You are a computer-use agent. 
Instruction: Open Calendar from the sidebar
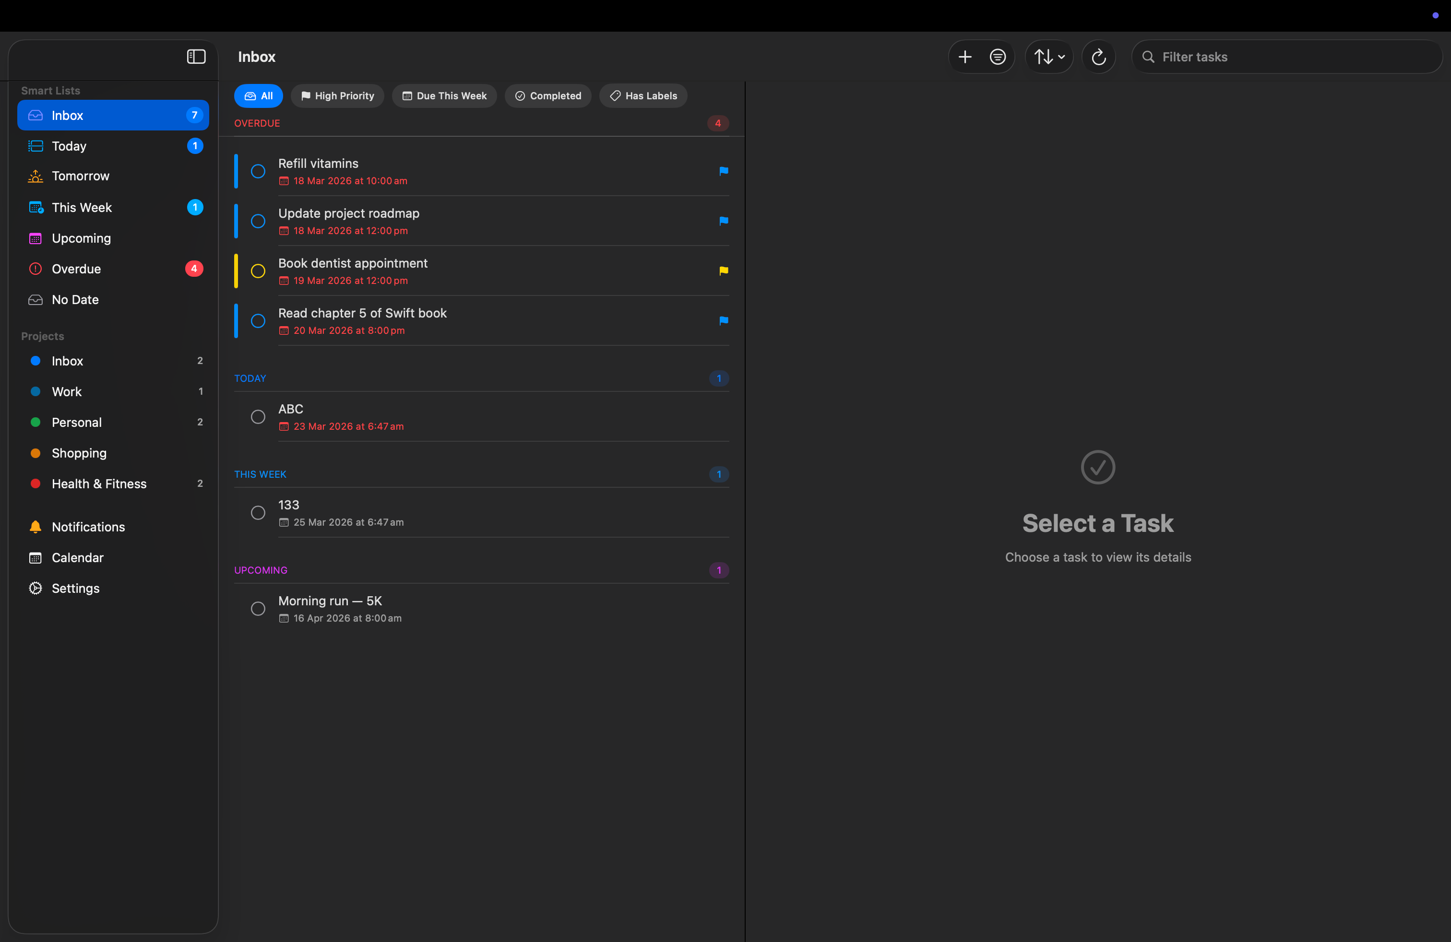pyautogui.click(x=113, y=557)
